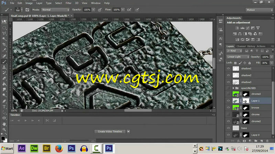Select the Lasso tool
This screenshot has width=275, height=154.
pyautogui.click(x=4, y=33)
